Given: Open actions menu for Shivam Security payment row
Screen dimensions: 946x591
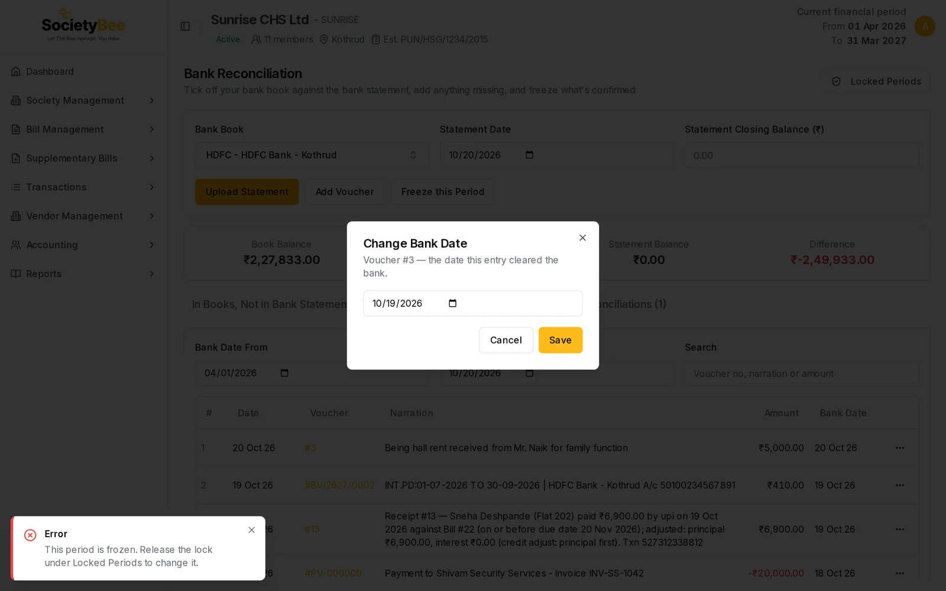Looking at the screenshot, I should coord(900,573).
